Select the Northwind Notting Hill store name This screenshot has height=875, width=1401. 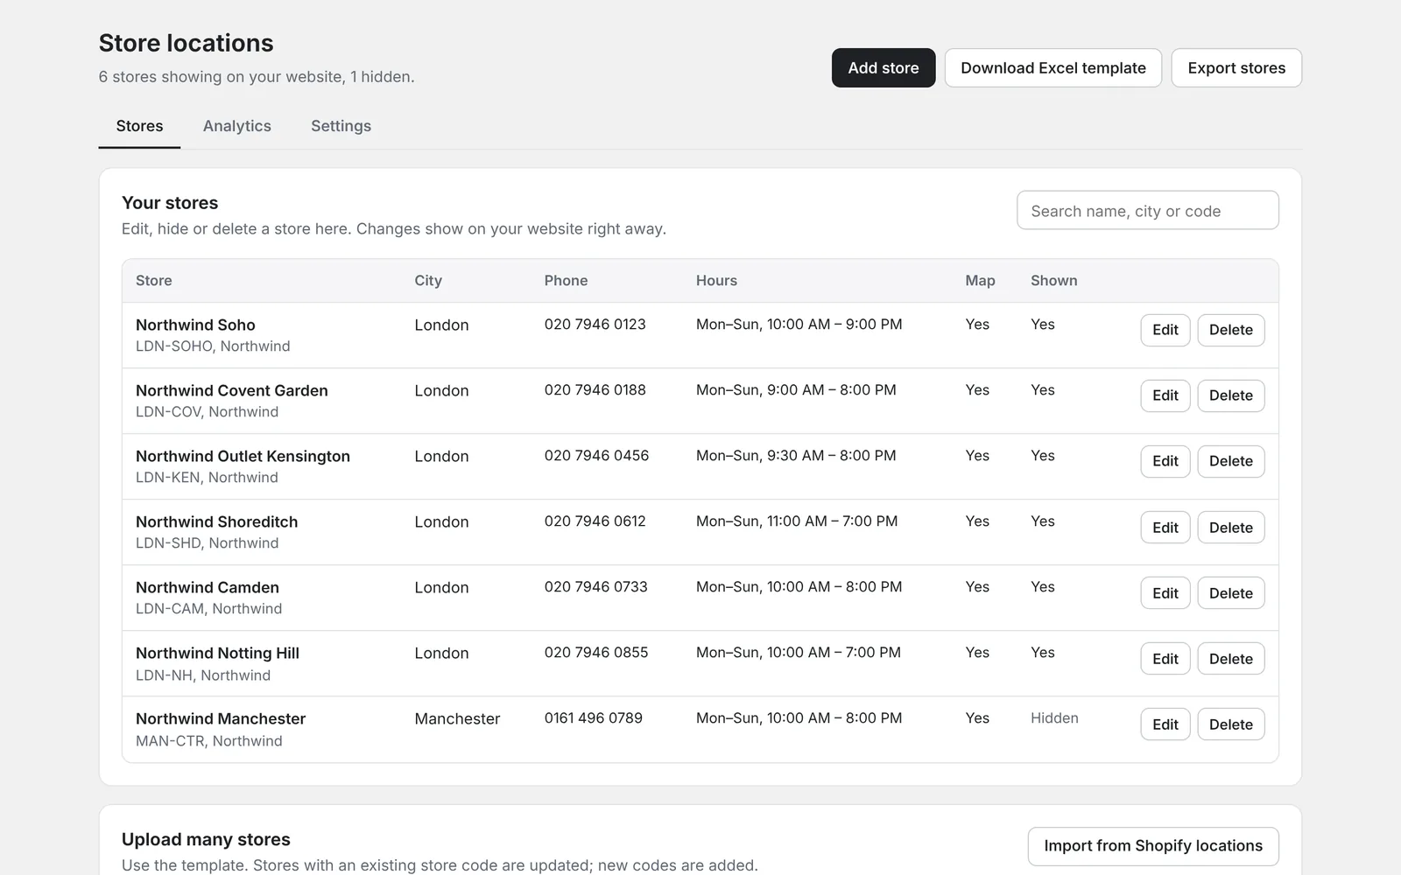click(x=217, y=653)
